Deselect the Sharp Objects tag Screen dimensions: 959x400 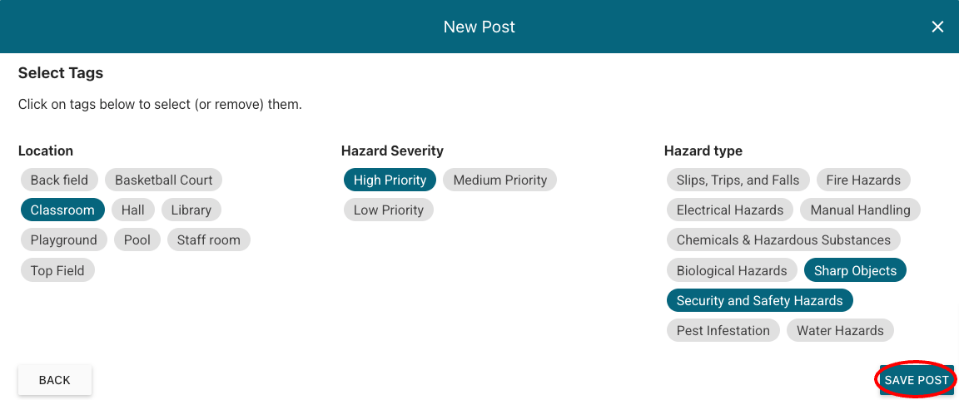click(855, 270)
